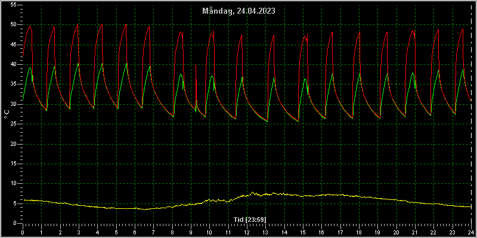
Task: Click the 5 value on temperature axis
Action: 16,203
